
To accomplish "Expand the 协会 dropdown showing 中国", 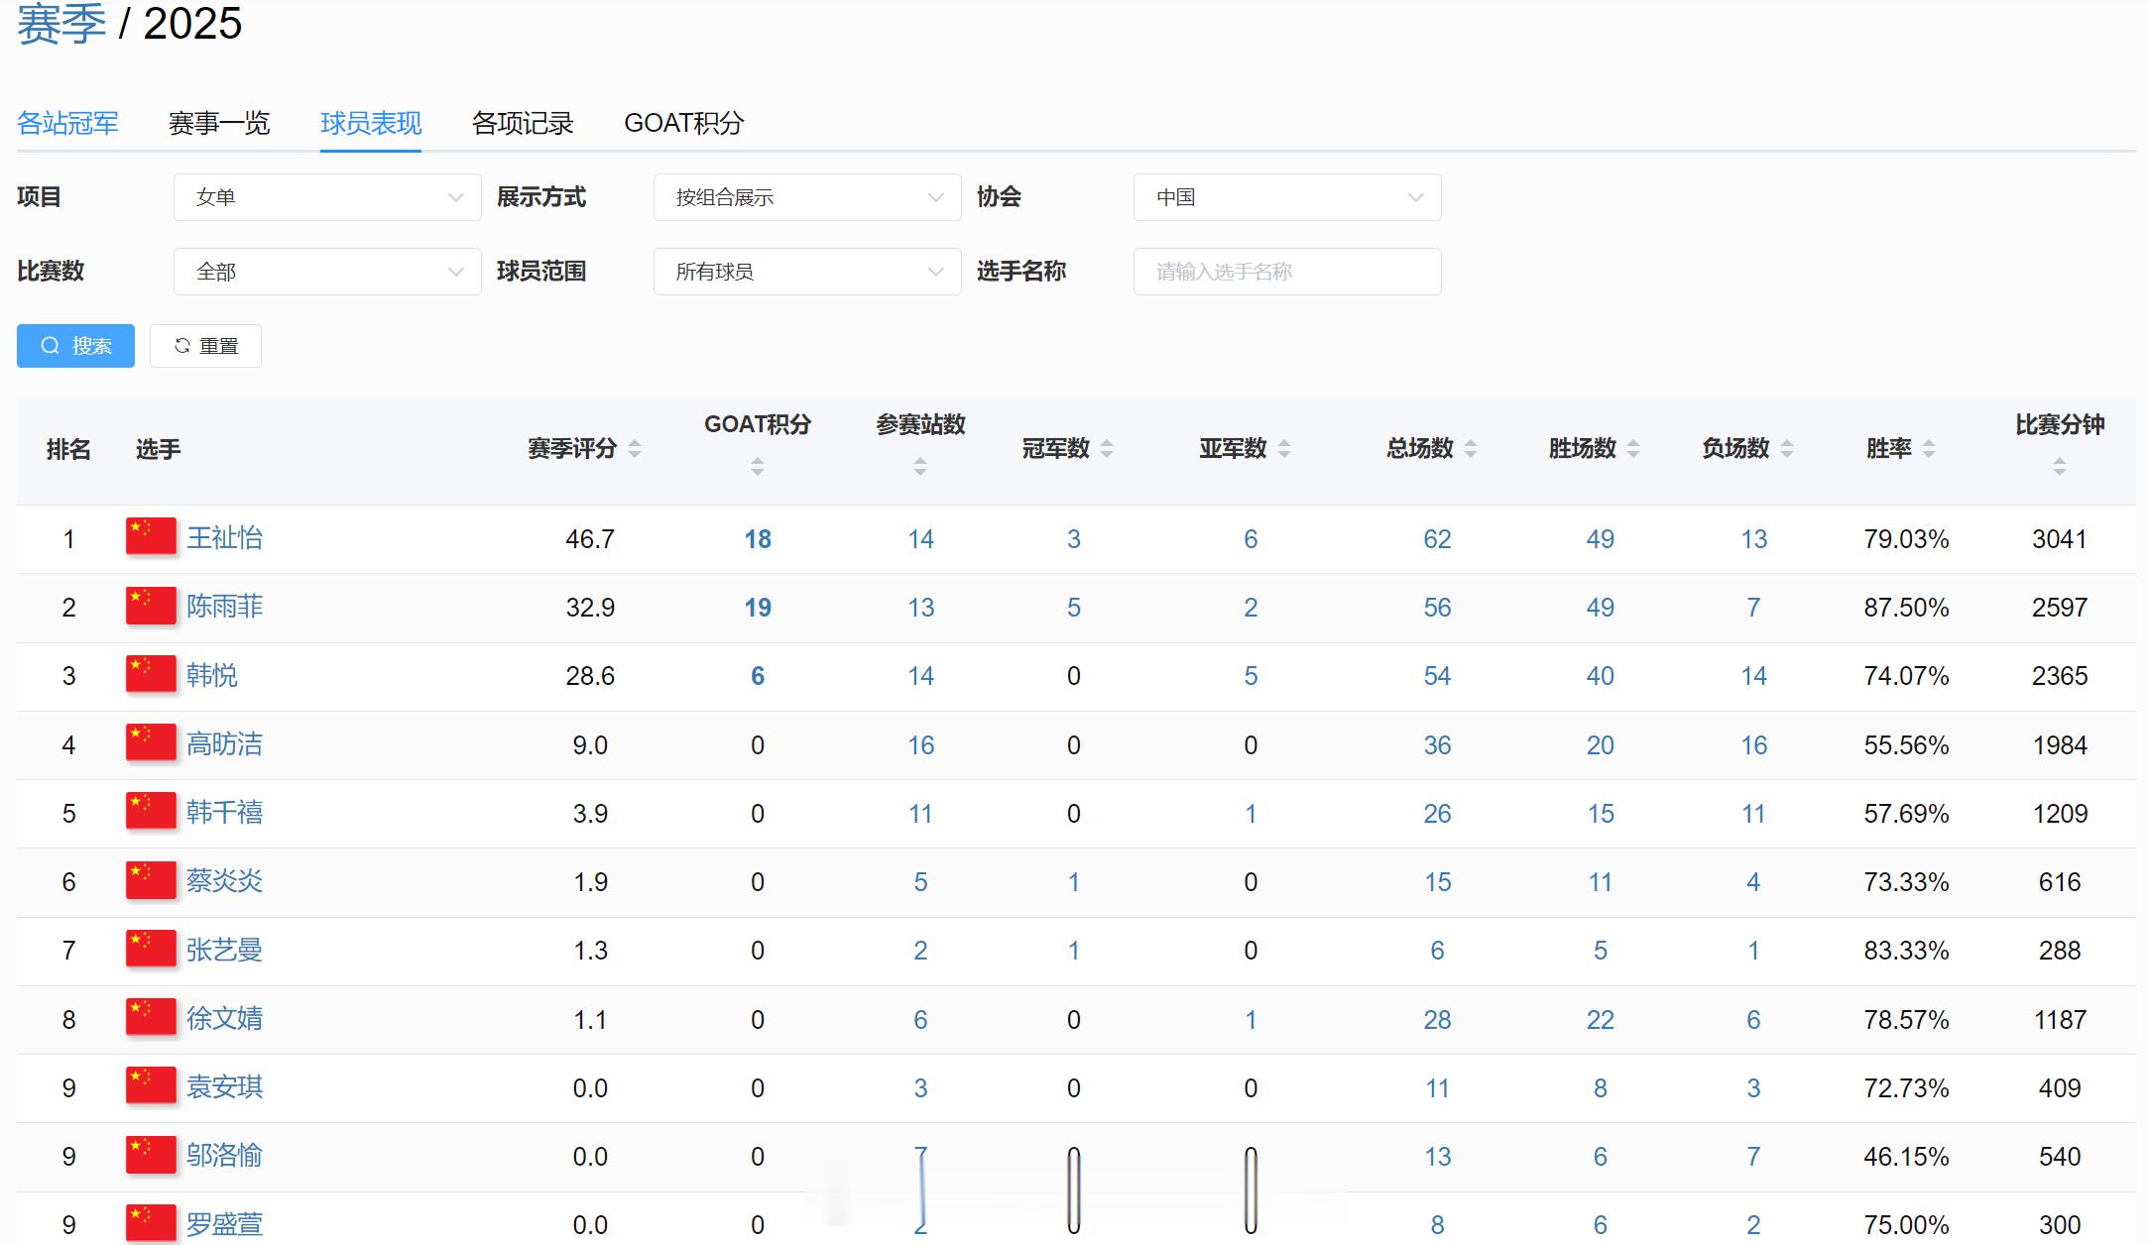I will tap(1286, 197).
